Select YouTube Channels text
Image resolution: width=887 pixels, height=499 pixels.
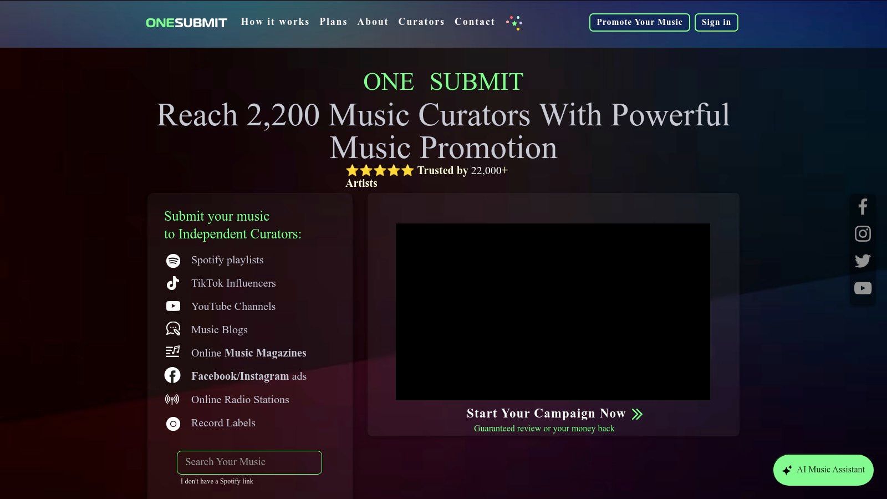pyautogui.click(x=233, y=307)
